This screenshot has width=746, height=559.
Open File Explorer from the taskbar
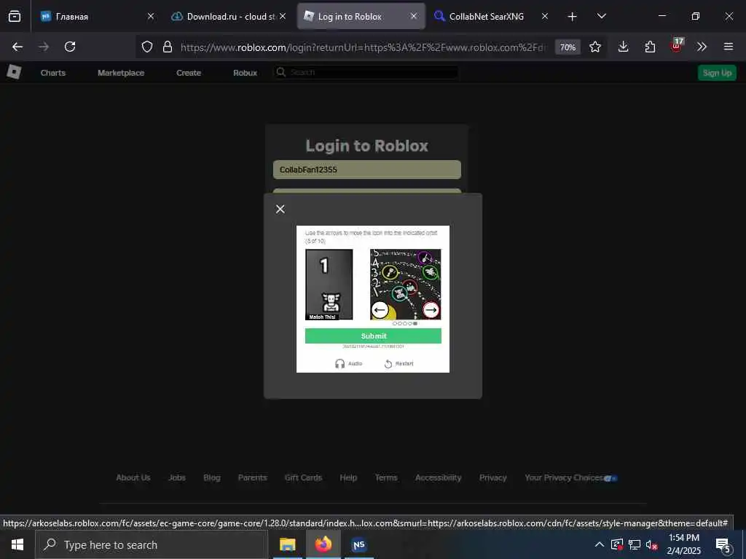pos(287,544)
